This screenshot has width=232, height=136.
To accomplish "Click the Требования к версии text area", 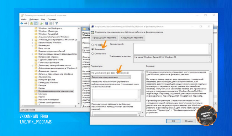I will click(x=172, y=59).
